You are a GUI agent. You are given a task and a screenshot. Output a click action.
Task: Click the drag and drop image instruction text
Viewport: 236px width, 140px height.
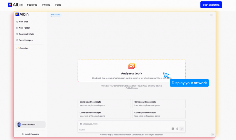pos(132,78)
